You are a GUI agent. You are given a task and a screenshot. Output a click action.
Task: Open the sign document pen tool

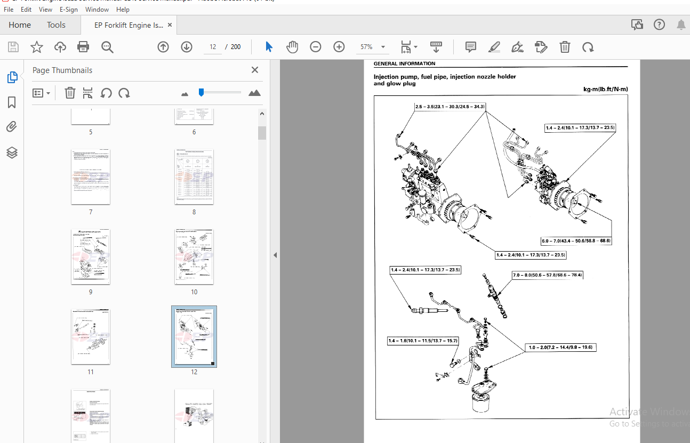[517, 47]
